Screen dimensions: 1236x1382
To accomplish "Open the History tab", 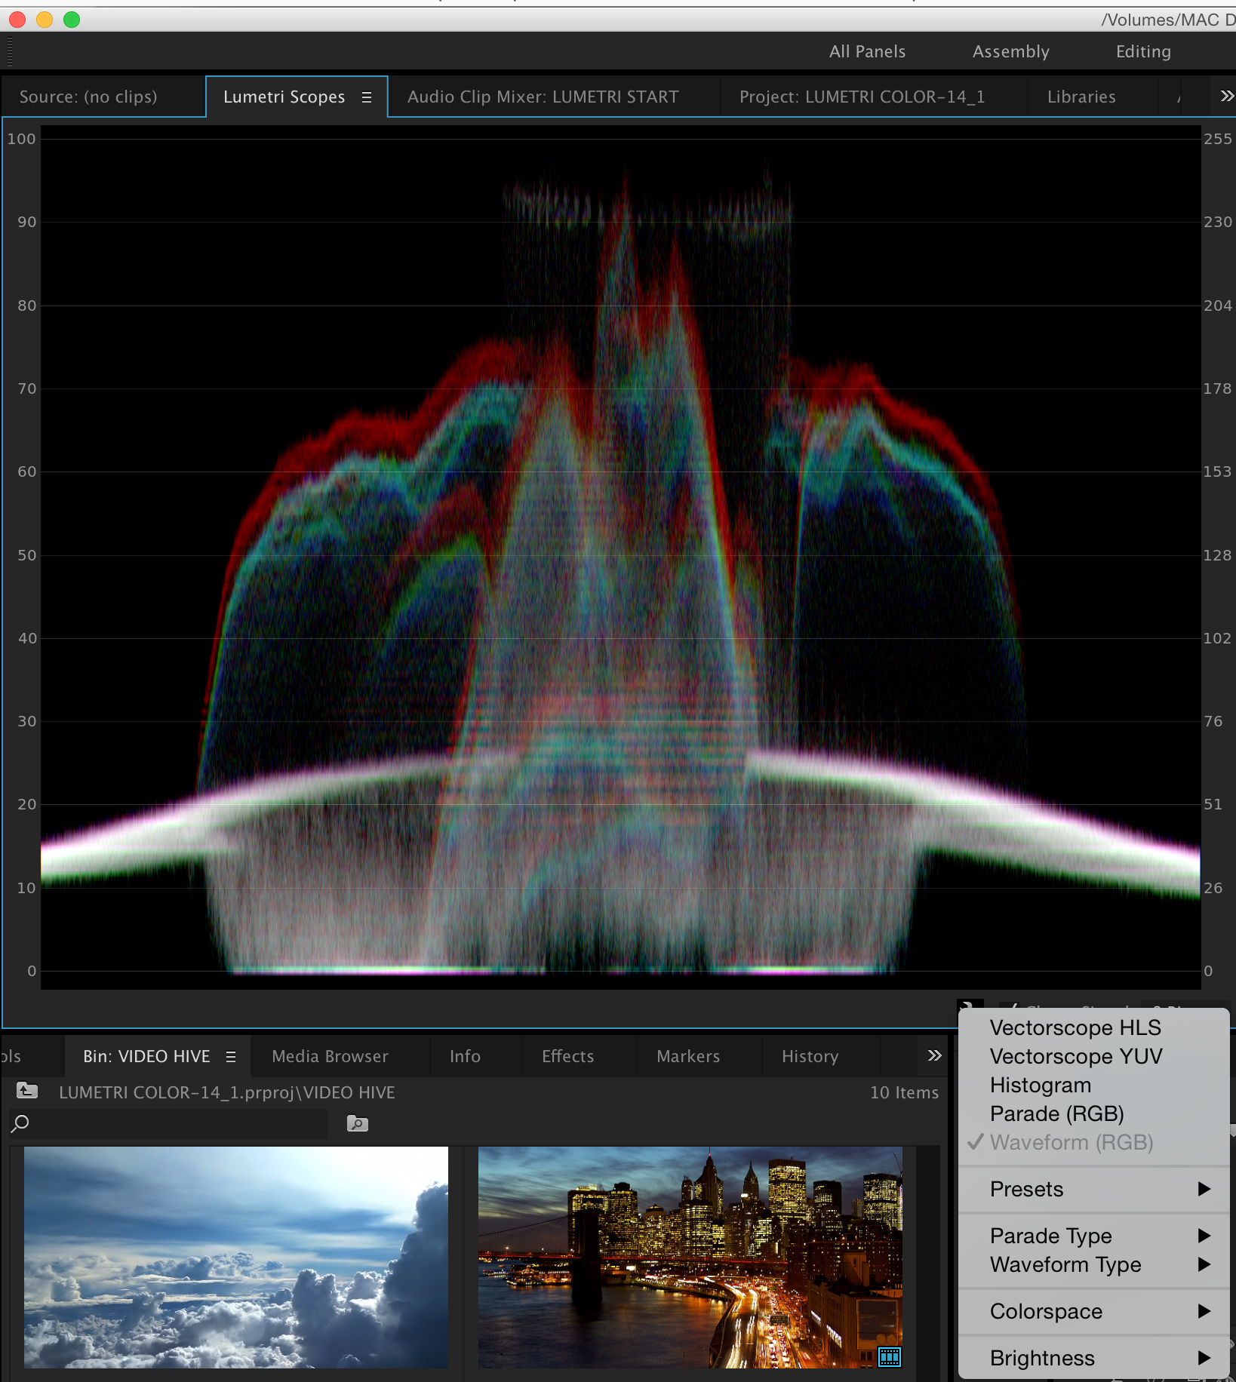I will [810, 1056].
